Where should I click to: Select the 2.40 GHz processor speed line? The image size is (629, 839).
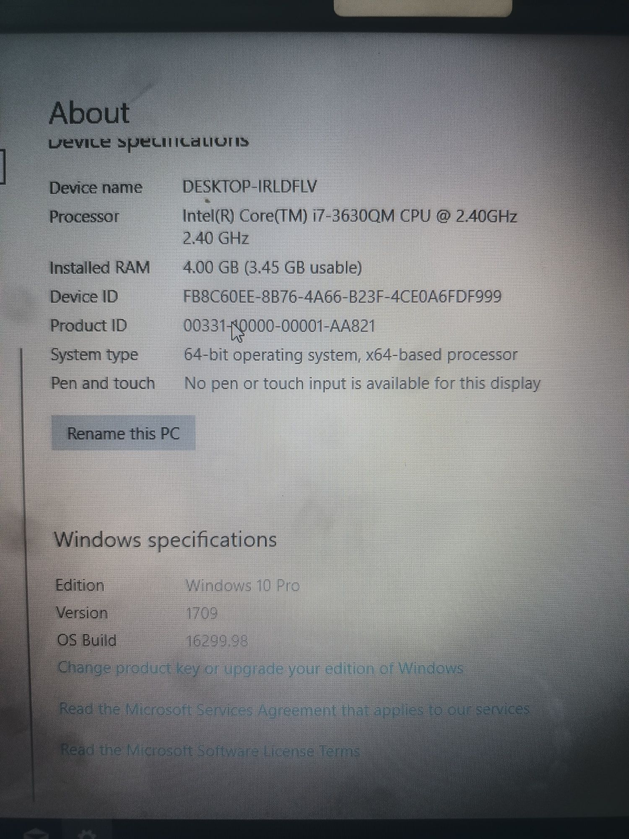pyautogui.click(x=216, y=238)
